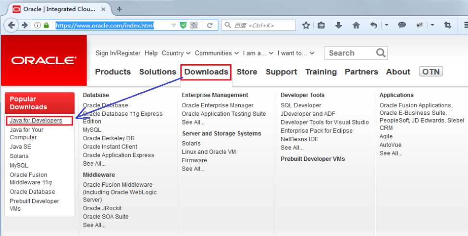
Task: Open the Solutions menu
Action: [158, 72]
